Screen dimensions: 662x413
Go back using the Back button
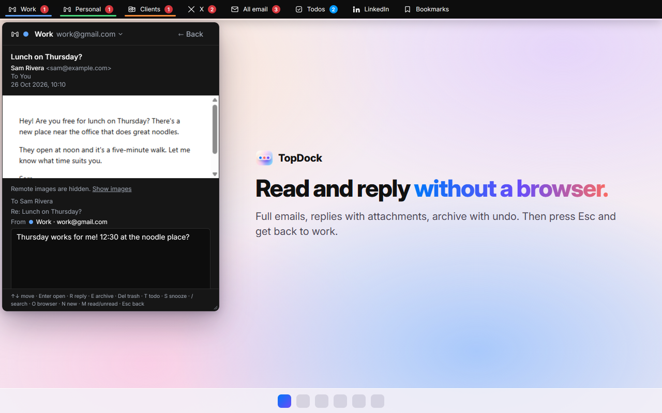pyautogui.click(x=190, y=34)
